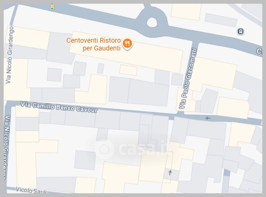The image size is (266, 197).
Task: Click the bus stop icon
Action: [240, 31]
